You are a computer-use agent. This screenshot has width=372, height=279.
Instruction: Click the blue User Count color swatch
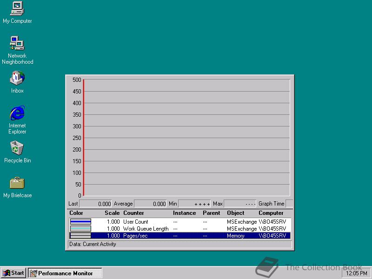tap(80, 222)
